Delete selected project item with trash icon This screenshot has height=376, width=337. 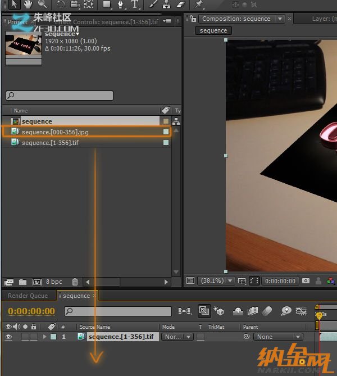tap(75, 282)
